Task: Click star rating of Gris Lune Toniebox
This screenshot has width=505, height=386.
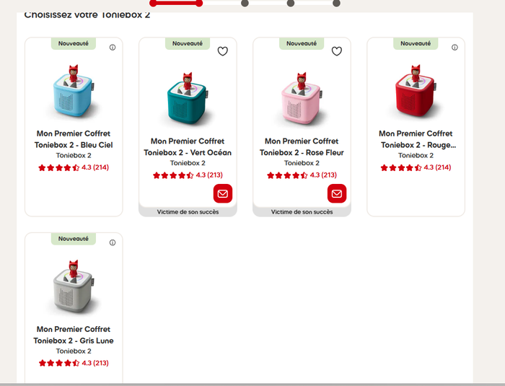Action: (74, 363)
